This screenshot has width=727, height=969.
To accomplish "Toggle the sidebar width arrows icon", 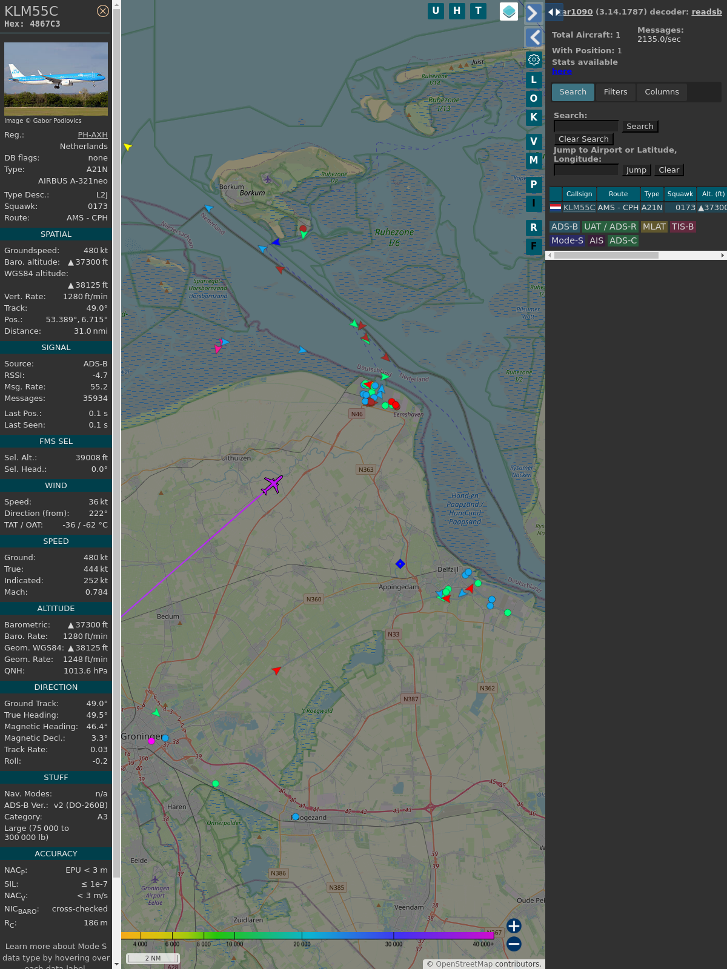I will (x=554, y=12).
